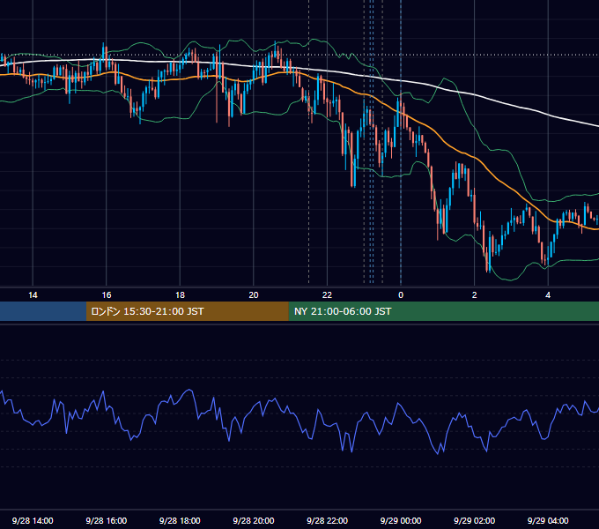Click the NY 21:00-06:00 JST session bar
Viewport: 599px width, 529px height.
click(443, 311)
